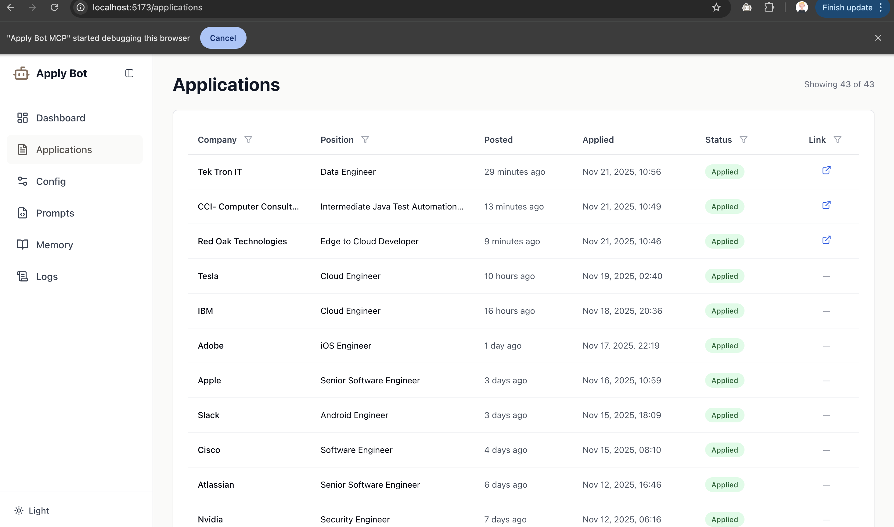Click the Apply Bot robot logo
This screenshot has height=527, width=894.
click(21, 73)
